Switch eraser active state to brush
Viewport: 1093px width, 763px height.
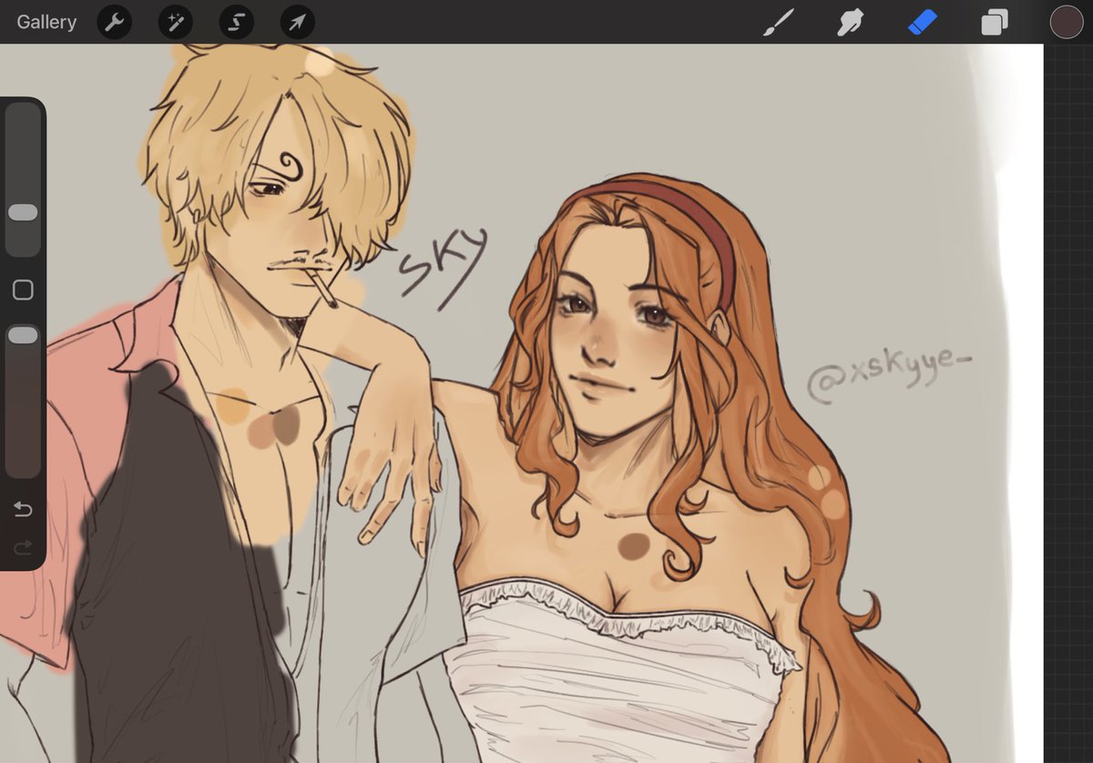779,22
